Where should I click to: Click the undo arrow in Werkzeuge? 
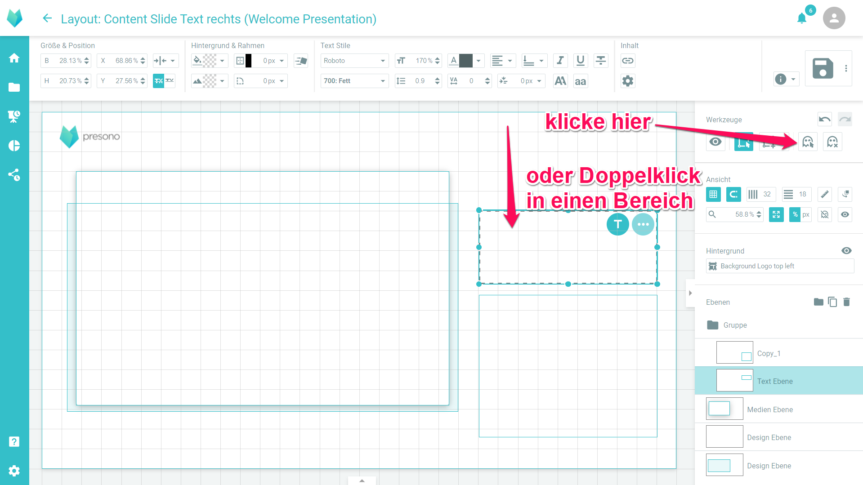pos(825,119)
